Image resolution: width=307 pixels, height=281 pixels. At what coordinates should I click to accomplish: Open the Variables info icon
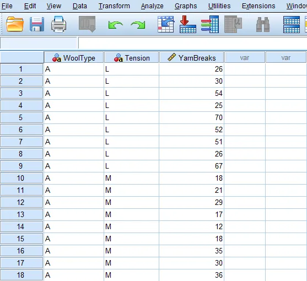point(210,24)
